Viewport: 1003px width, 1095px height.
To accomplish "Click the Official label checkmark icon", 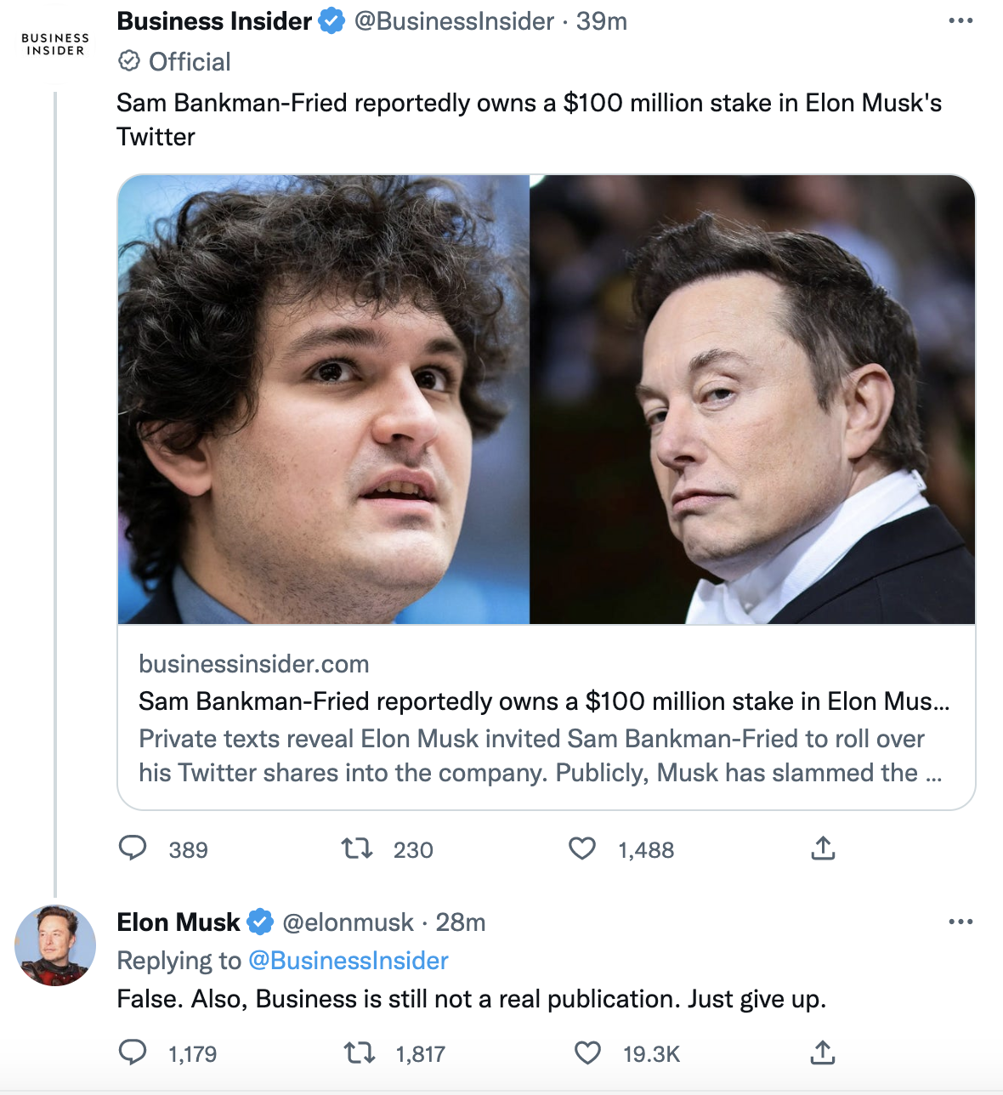I will pos(129,61).
